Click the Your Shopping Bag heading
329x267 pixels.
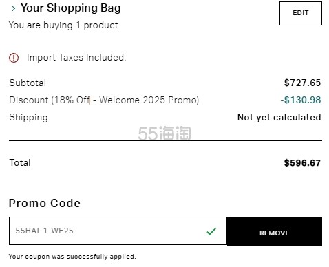[x=71, y=8]
